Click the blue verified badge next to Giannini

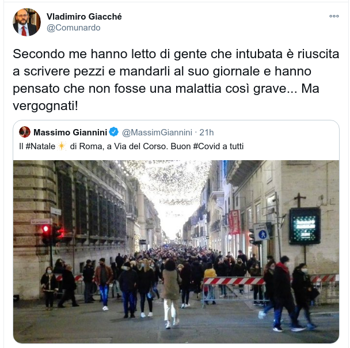point(114,132)
